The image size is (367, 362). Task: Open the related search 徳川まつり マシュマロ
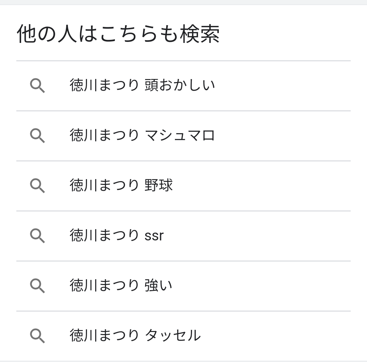(183, 136)
